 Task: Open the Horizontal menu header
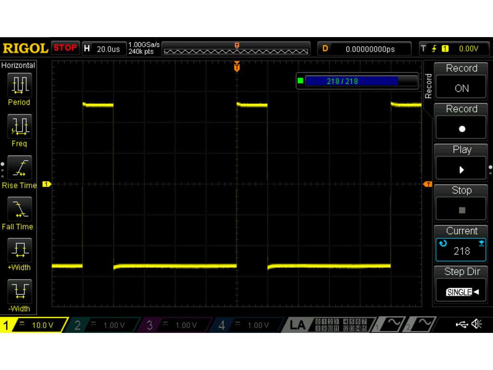[18, 65]
